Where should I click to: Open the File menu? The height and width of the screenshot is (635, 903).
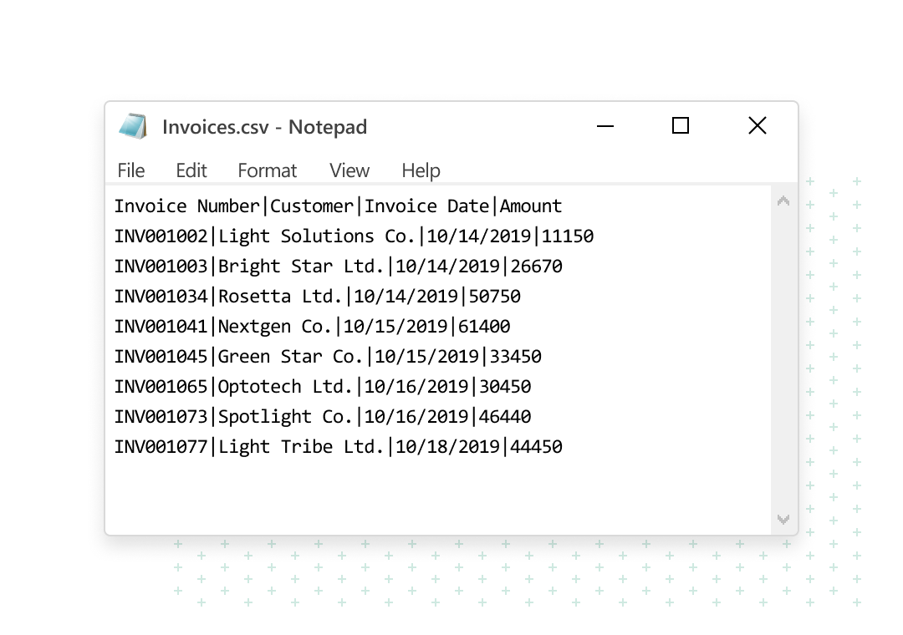[x=131, y=170]
